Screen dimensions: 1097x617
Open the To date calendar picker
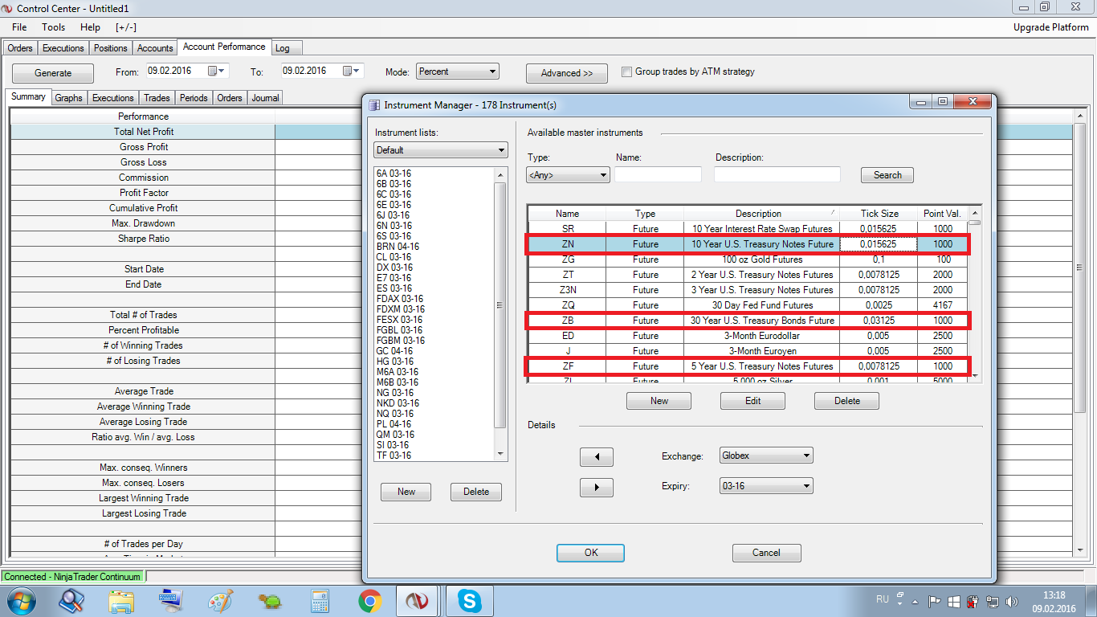[x=352, y=71]
